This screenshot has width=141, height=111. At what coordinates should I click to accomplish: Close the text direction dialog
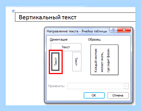pos(124,30)
